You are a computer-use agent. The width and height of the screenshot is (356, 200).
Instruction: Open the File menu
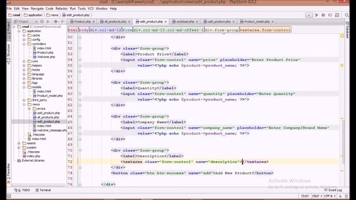tap(9, 9)
